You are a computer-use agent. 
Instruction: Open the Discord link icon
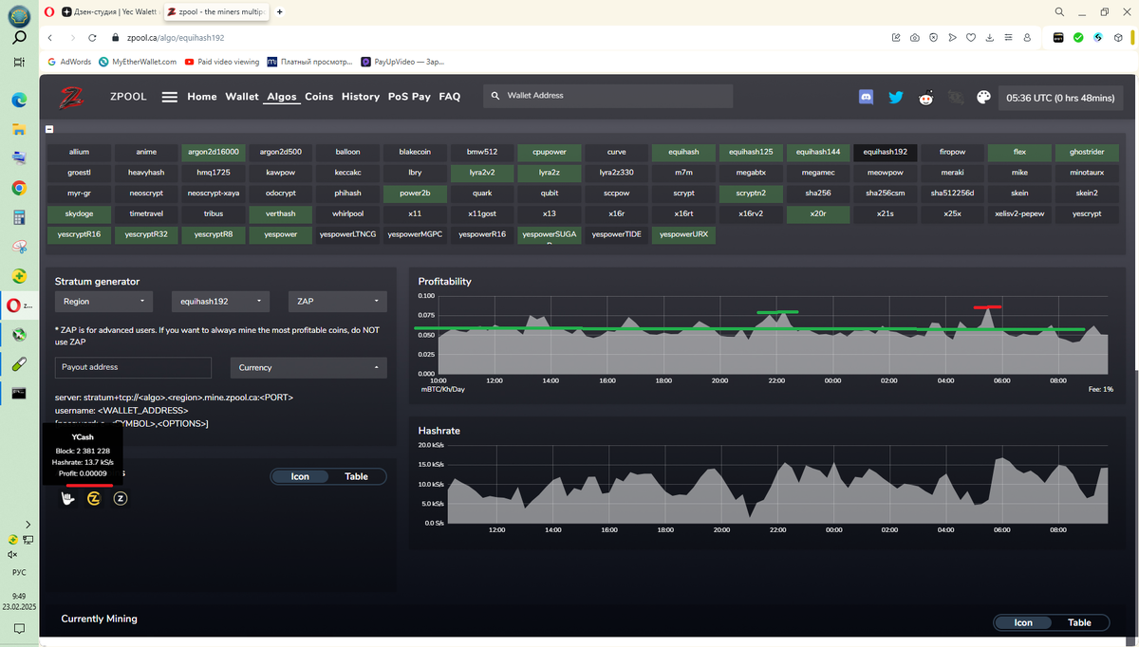pos(866,97)
